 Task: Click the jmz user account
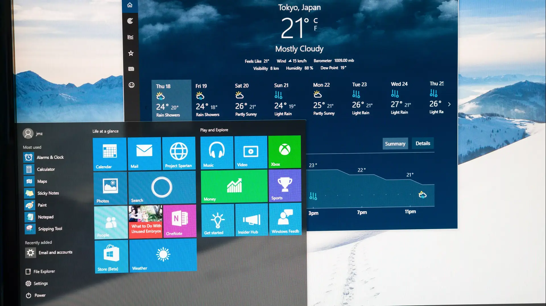coord(33,133)
